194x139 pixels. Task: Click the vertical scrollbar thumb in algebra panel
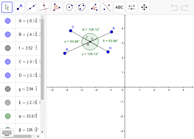pos(42,59)
